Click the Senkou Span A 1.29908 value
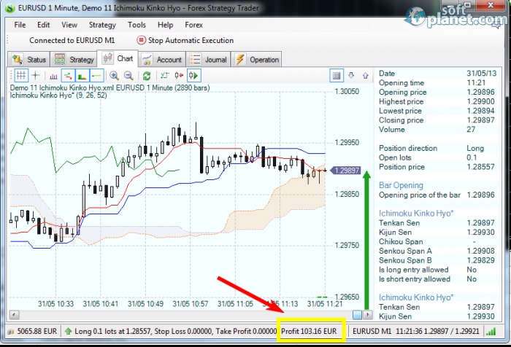The width and height of the screenshot is (511, 347). 480,251
